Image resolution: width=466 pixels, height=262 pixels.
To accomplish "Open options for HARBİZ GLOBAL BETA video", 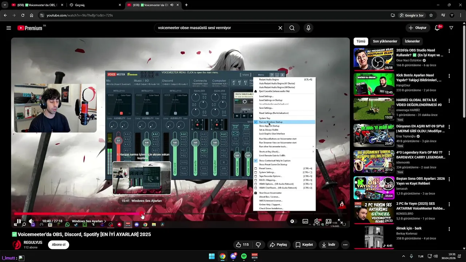I will click(x=449, y=101).
